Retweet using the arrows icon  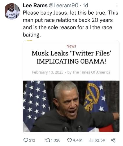point(48,140)
